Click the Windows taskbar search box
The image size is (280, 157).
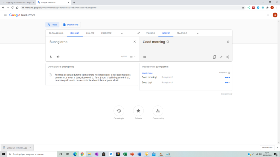click(x=32, y=154)
